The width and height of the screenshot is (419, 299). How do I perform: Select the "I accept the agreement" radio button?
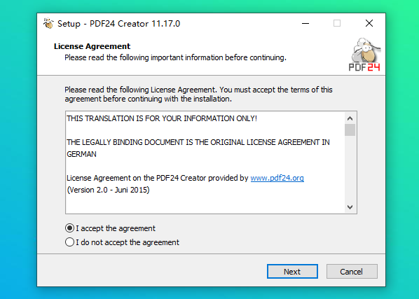tap(69, 228)
